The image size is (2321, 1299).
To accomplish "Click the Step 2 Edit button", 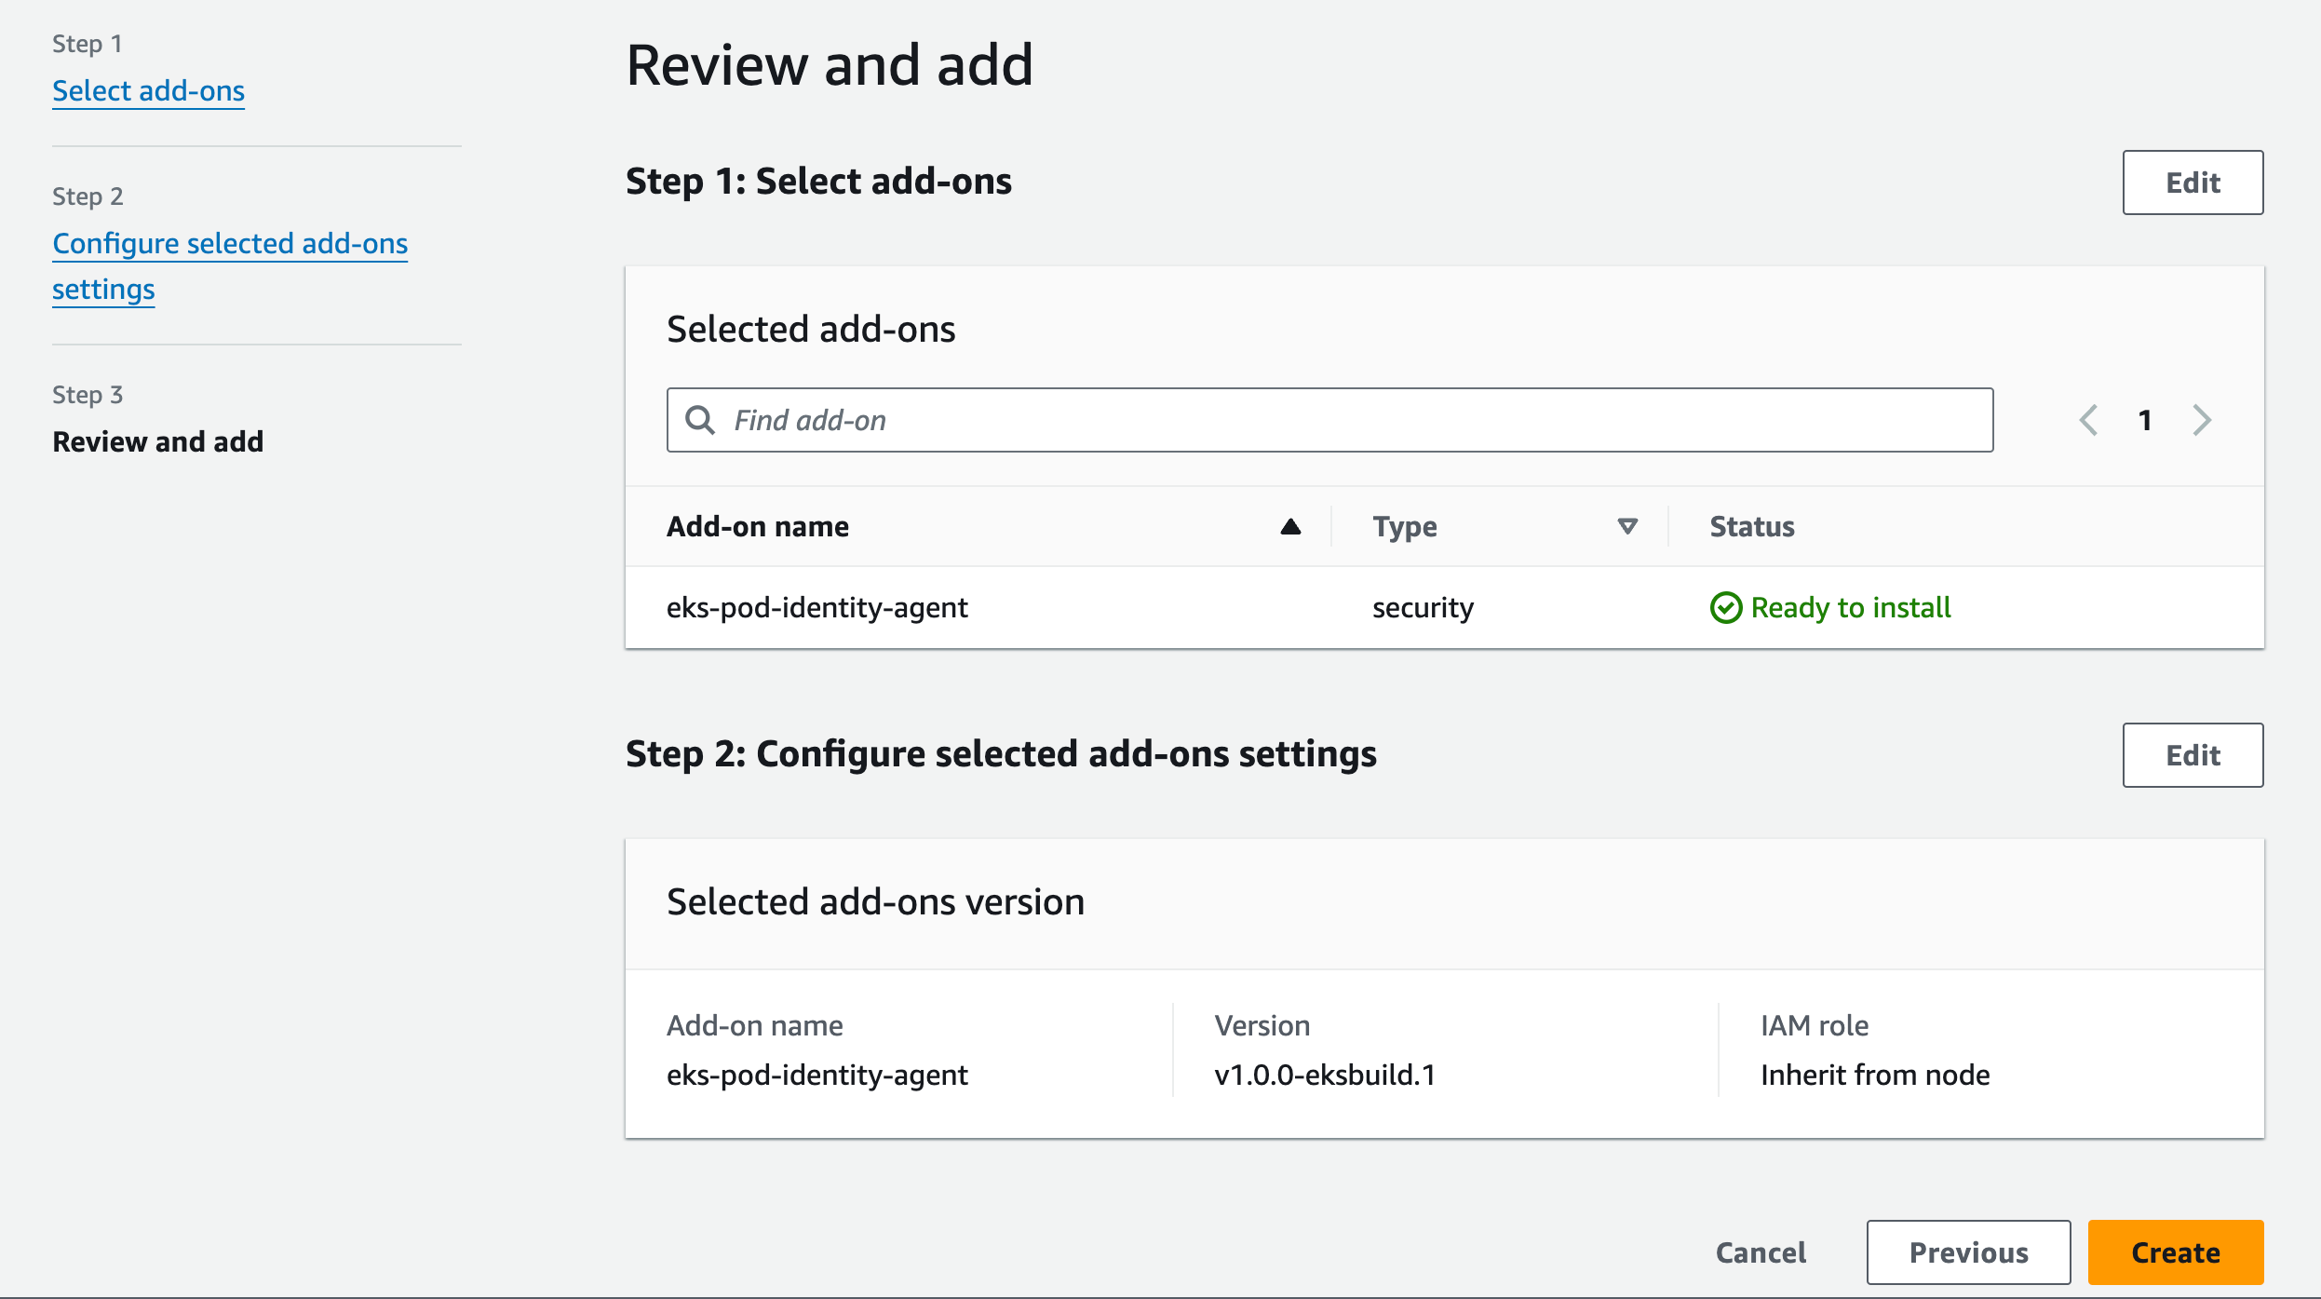I will 2193,752.
